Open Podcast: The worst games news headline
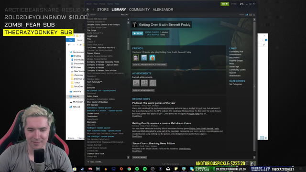Screen dimensions: 306x172 point(154,103)
